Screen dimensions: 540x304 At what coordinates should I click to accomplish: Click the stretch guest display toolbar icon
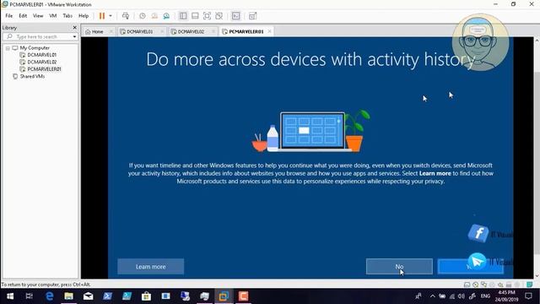coord(252,16)
